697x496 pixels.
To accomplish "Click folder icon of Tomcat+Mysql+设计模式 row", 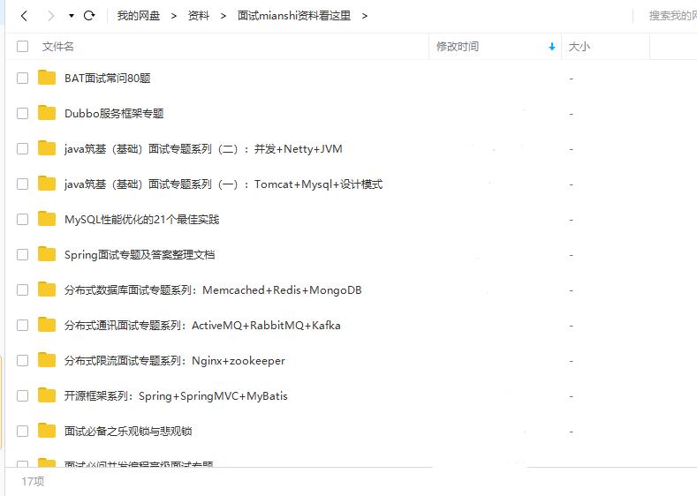I will coord(47,184).
